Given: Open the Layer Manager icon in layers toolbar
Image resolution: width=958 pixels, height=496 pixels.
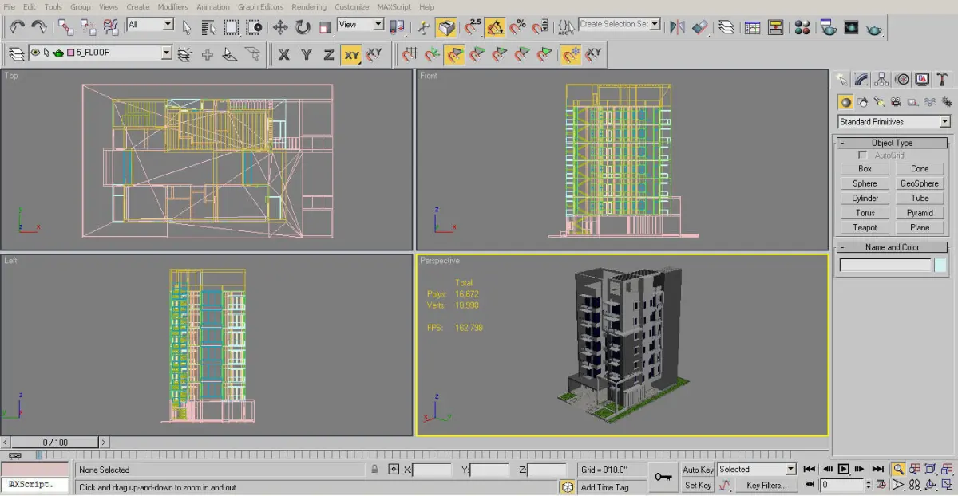Looking at the screenshot, I should tap(16, 54).
